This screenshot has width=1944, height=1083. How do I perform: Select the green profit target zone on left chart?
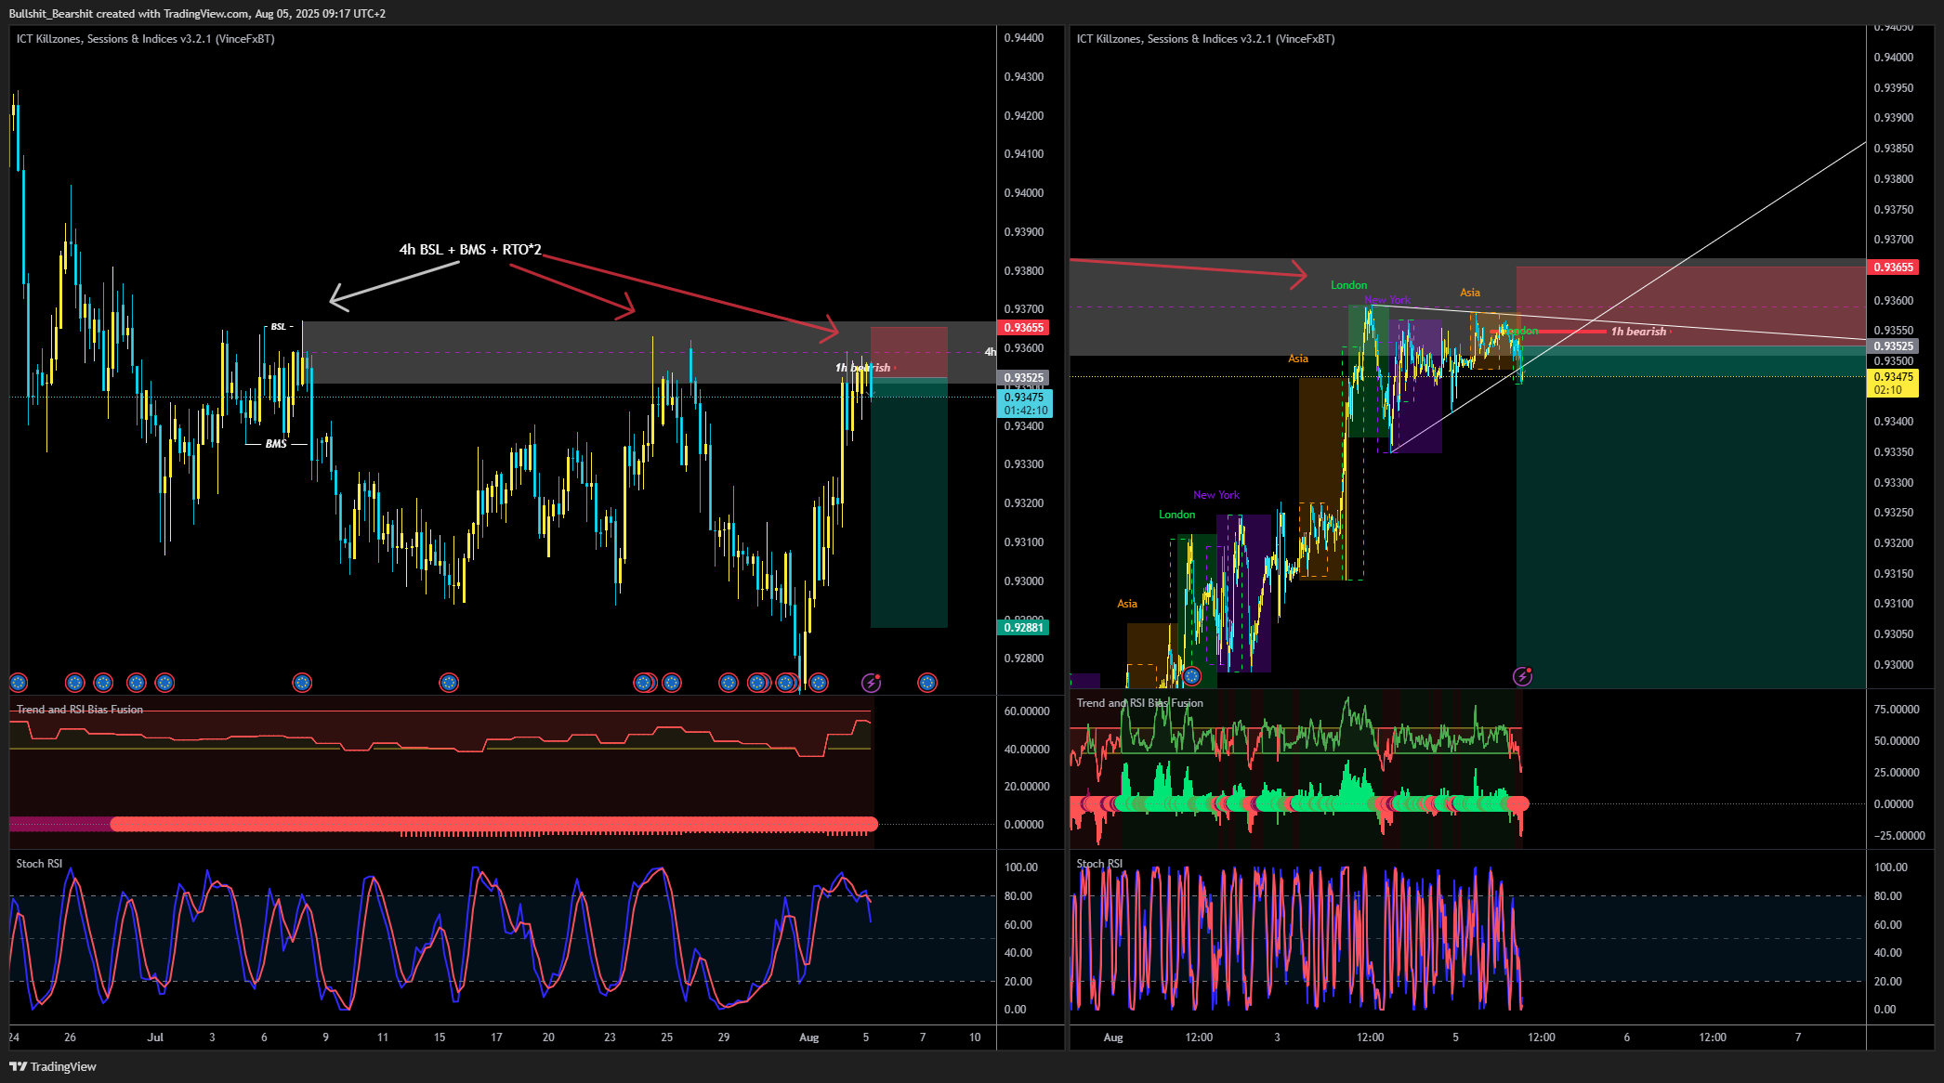(x=909, y=502)
